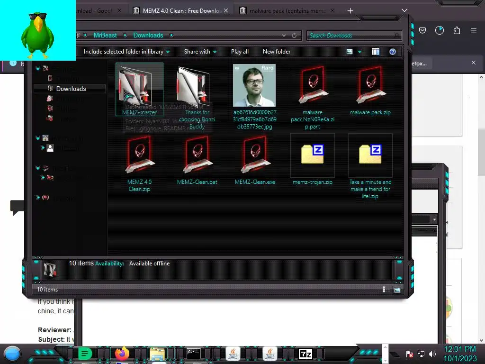Open Explorer help via blue question icon
485x364 pixels.
click(x=393, y=52)
